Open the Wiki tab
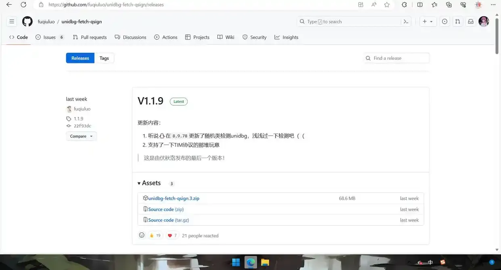 tap(226, 37)
